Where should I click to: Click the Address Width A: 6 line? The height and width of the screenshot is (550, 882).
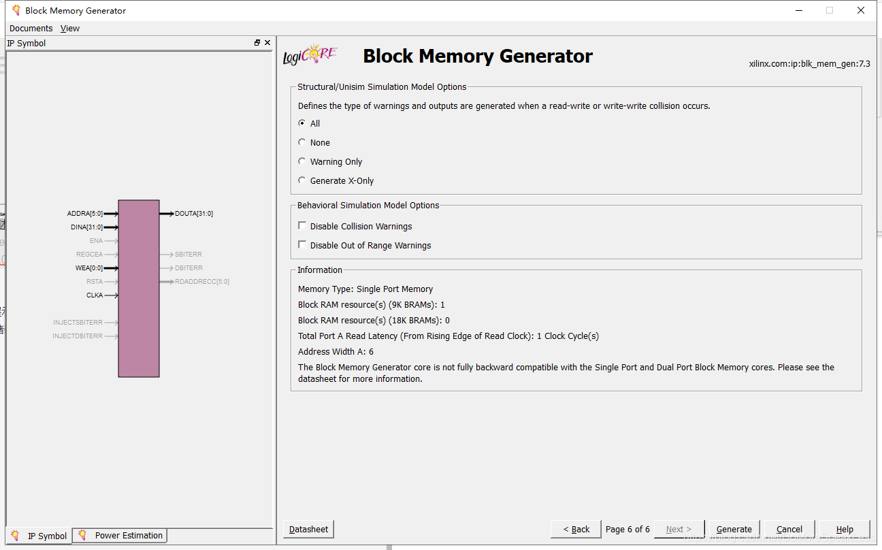pos(336,351)
